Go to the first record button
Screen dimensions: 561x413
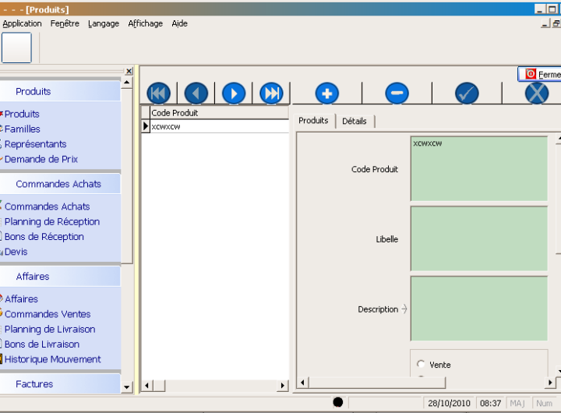point(158,94)
